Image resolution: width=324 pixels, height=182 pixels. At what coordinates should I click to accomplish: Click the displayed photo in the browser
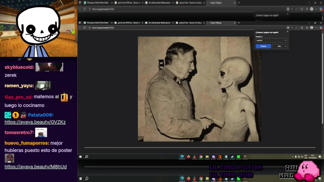pyautogui.click(x=199, y=89)
